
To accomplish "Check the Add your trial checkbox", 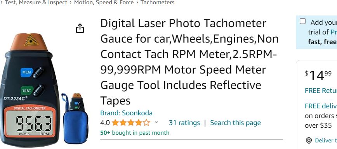I will [302, 21].
